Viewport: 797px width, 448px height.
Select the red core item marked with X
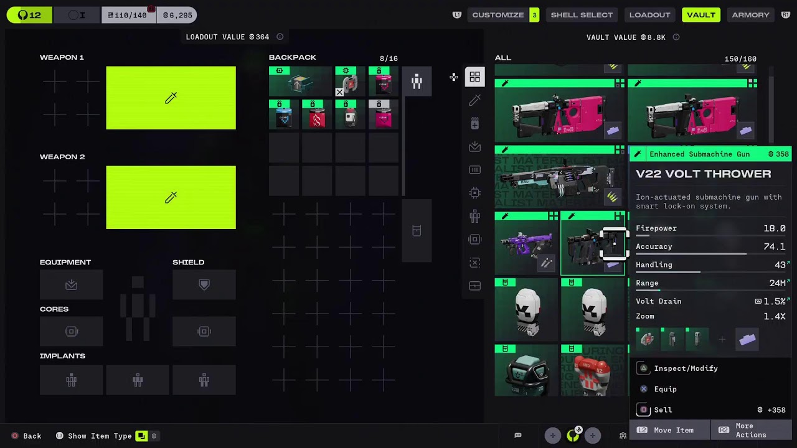tap(350, 82)
